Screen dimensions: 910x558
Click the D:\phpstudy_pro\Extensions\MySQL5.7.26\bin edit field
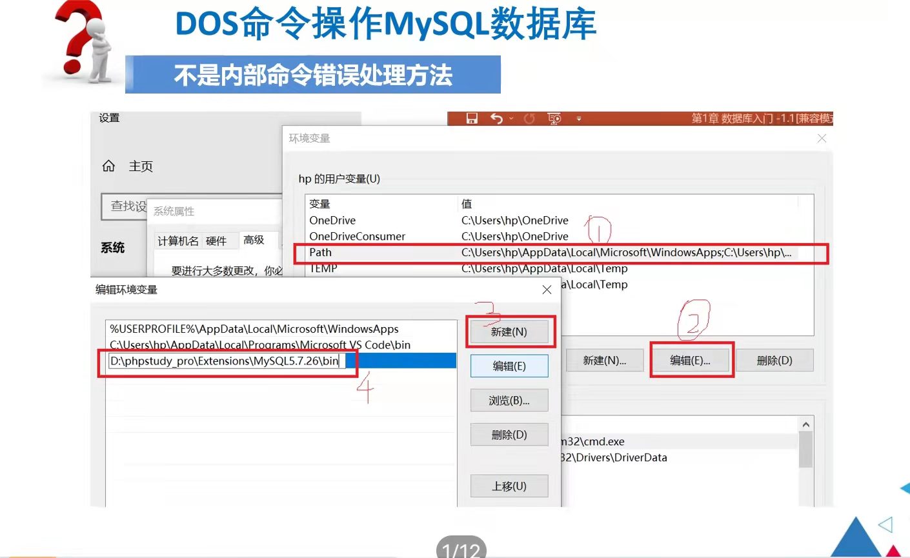pos(226,361)
